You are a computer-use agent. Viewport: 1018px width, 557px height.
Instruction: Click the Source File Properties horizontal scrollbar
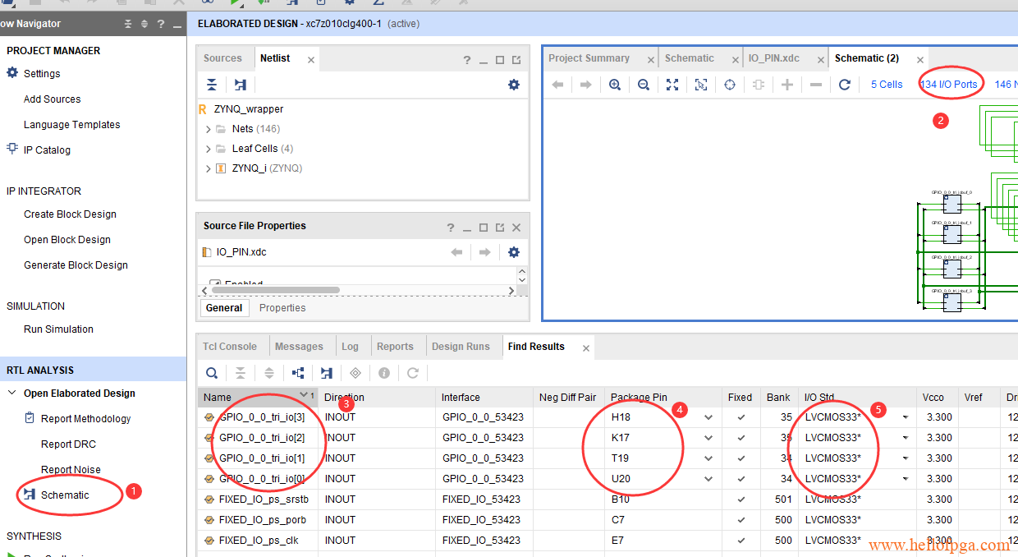[275, 290]
